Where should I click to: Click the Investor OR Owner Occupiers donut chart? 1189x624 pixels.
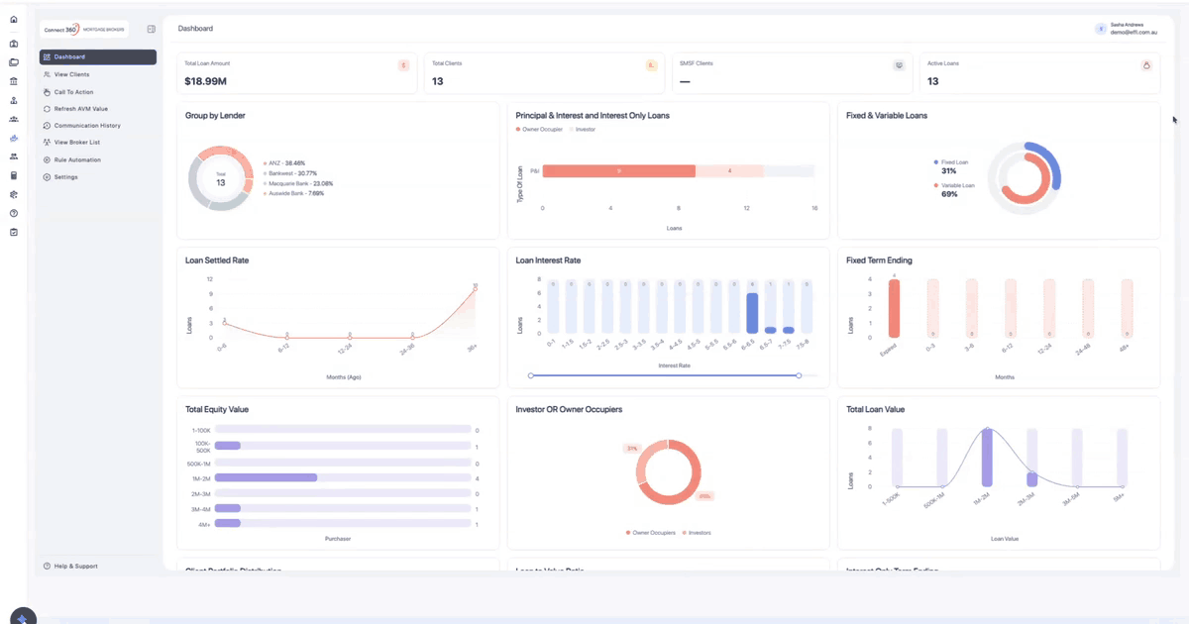669,472
